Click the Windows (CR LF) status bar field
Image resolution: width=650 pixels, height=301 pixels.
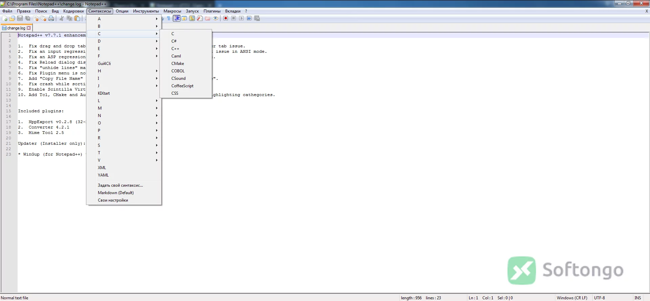pos(572,298)
